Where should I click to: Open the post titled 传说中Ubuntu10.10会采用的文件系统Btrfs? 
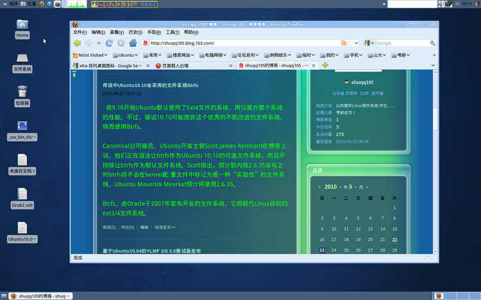pyautogui.click(x=150, y=85)
